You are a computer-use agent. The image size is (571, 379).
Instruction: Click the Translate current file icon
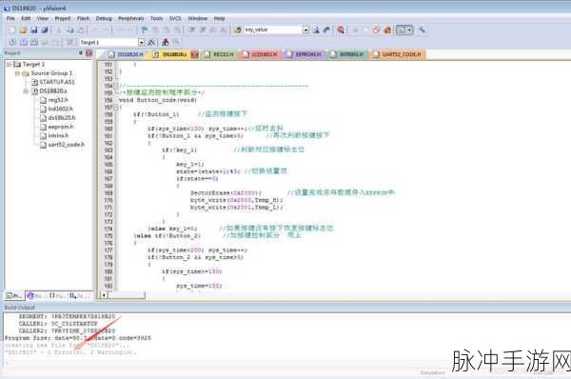tap(12, 42)
